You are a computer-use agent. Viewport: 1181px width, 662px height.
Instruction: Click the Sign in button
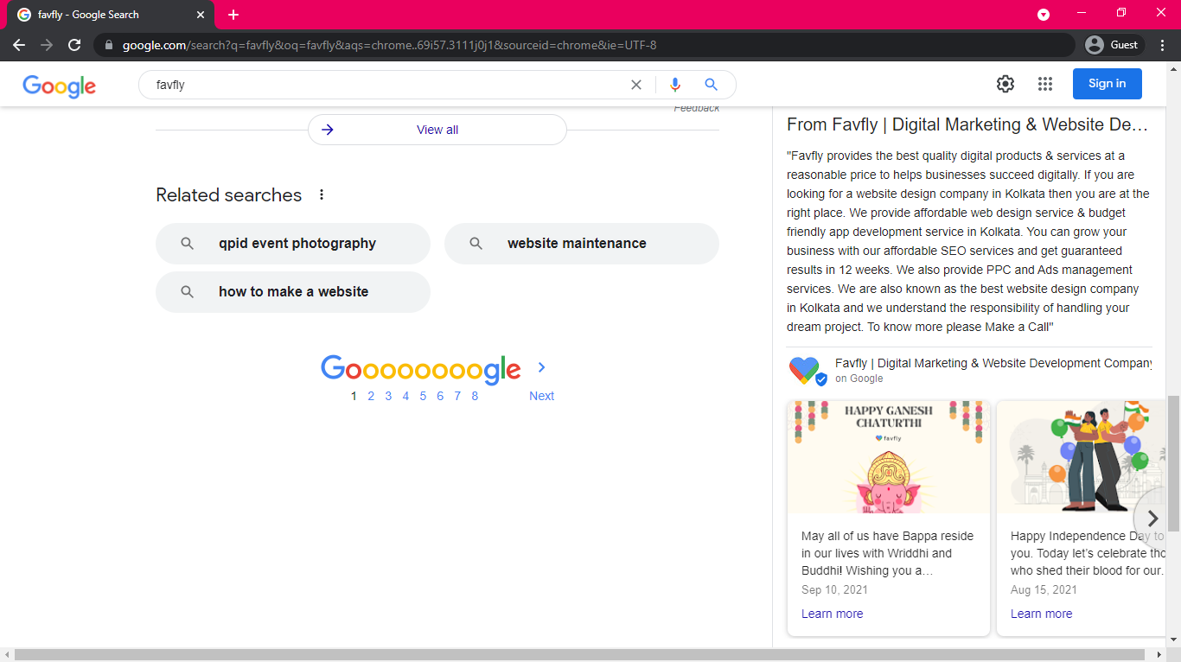(x=1107, y=84)
